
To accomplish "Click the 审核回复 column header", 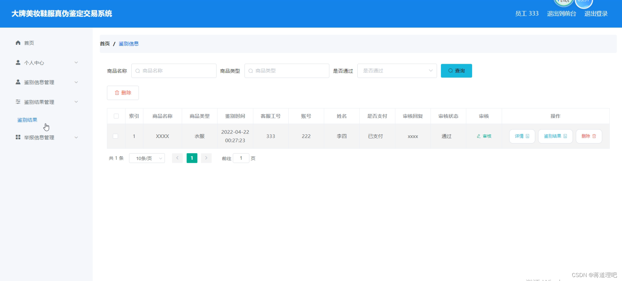I will pos(413,116).
